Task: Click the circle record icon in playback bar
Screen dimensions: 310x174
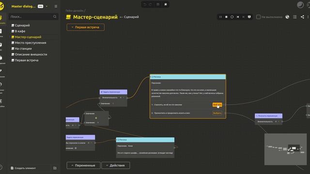Action: click(x=232, y=17)
